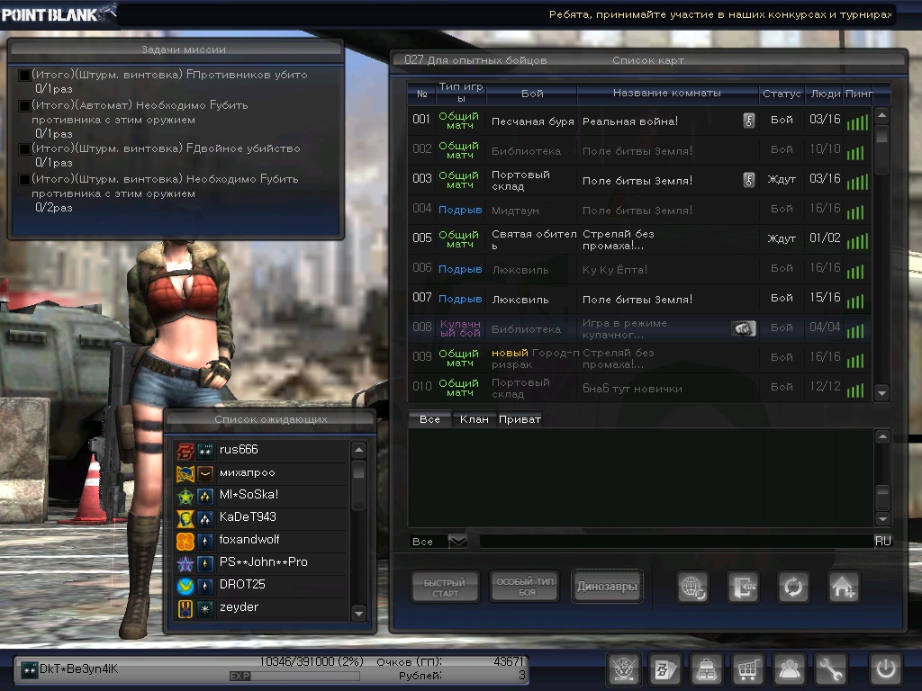Select room 001 Песчаная буря

pyautogui.click(x=639, y=121)
